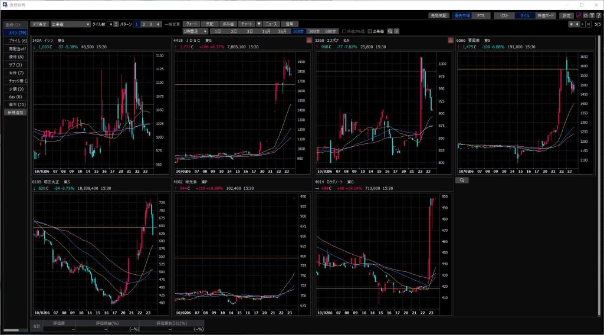Expand the arrow next to チャート
The width and height of the screenshot is (604, 335).
[258, 24]
